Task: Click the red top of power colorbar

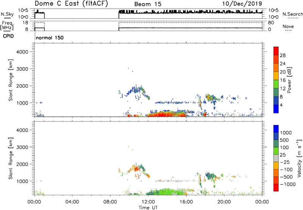Action: tap(276, 51)
